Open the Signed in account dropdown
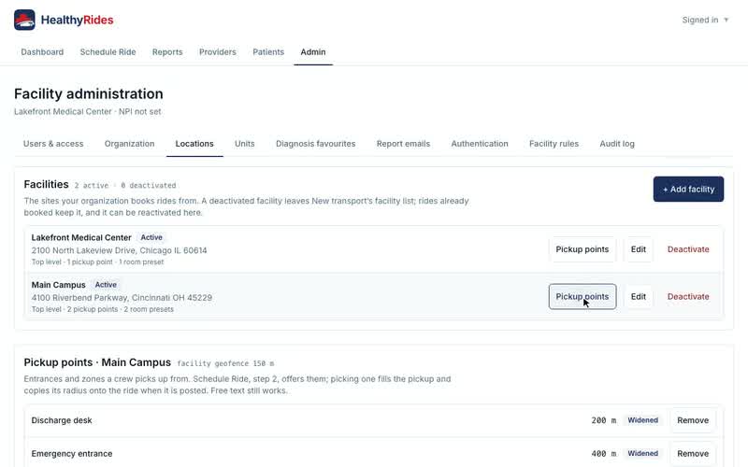Viewport: 748px width, 467px height. coord(705,20)
